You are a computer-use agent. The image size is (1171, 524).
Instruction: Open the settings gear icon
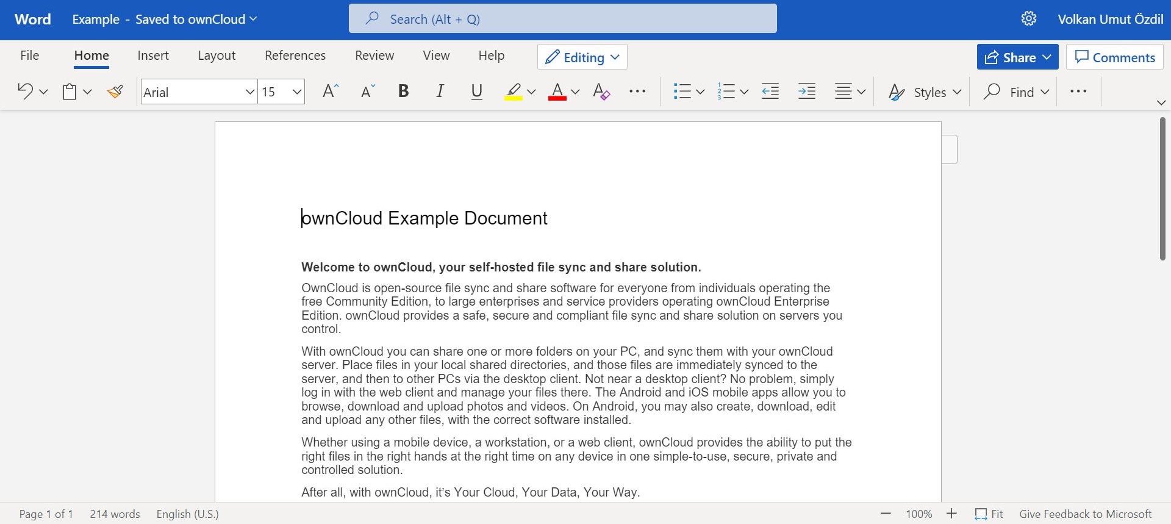pos(1029,19)
